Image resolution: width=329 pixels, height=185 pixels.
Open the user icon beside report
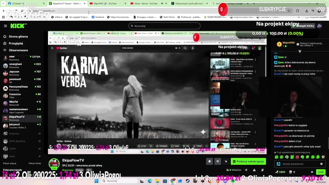(x=262, y=170)
